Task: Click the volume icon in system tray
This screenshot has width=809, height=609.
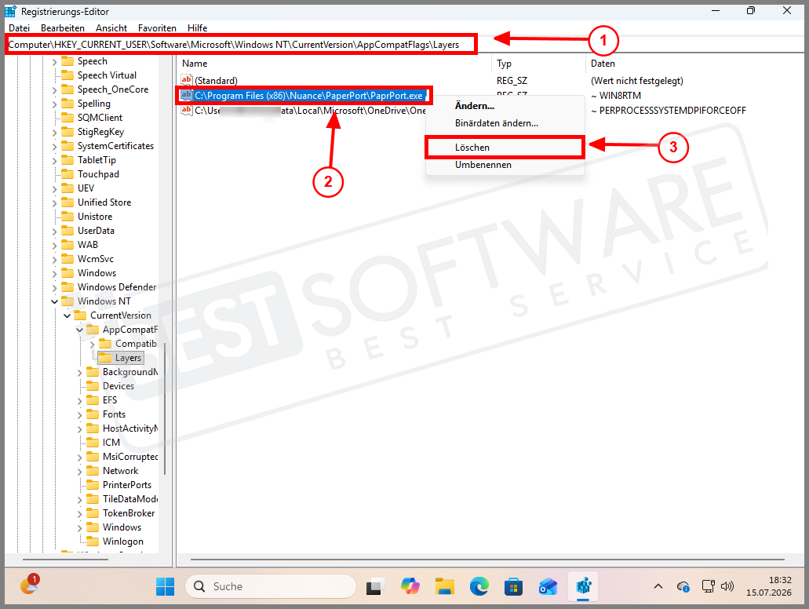Action: (x=727, y=586)
